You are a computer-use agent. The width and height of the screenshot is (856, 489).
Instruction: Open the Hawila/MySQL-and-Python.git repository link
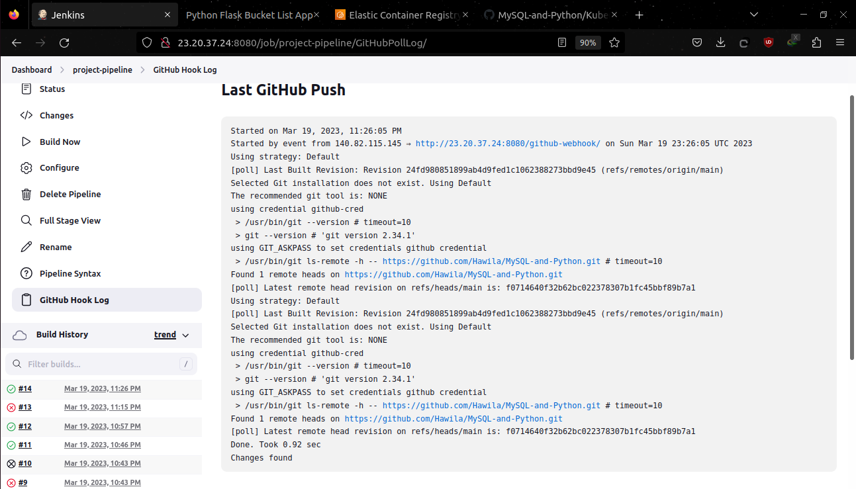(x=491, y=261)
